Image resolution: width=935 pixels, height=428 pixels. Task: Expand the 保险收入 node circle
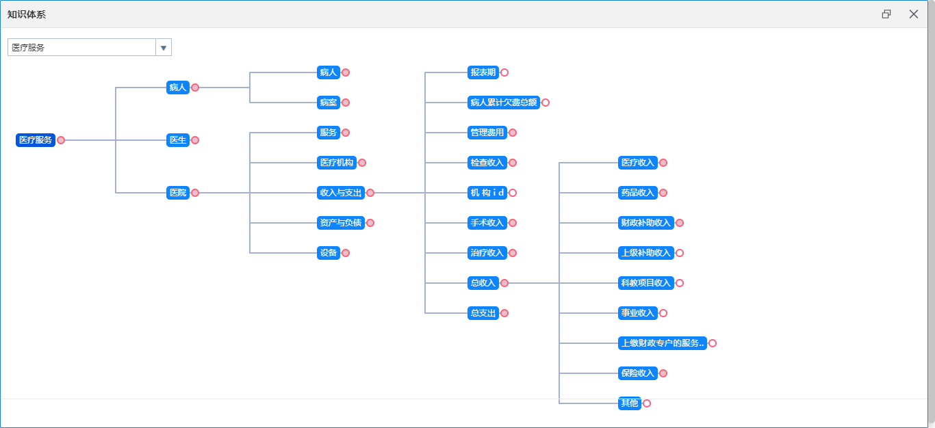[x=663, y=373]
